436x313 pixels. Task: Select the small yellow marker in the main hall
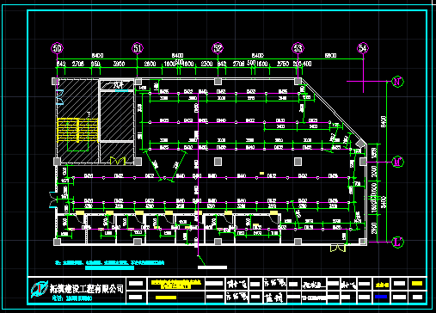click(261, 173)
